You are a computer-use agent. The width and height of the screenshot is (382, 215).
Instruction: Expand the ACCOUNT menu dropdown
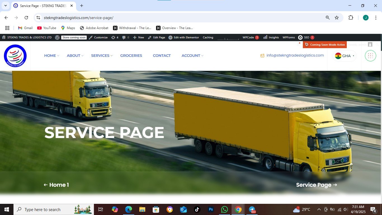[x=192, y=56]
